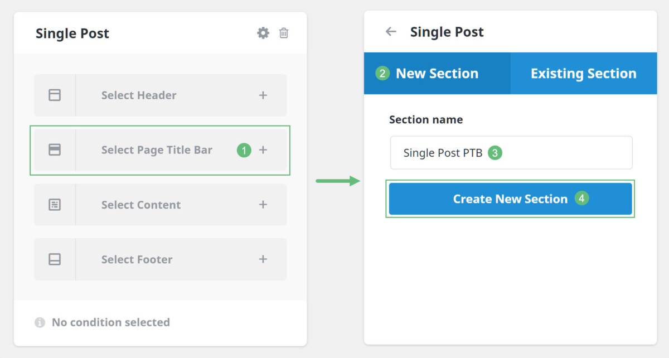Viewport: 669px width, 358px height.
Task: Click the page title bar icon
Action: click(54, 149)
